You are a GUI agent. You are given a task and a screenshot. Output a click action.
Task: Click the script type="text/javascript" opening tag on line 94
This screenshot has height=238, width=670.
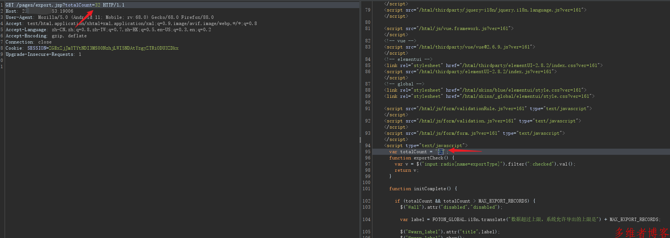[426, 146]
